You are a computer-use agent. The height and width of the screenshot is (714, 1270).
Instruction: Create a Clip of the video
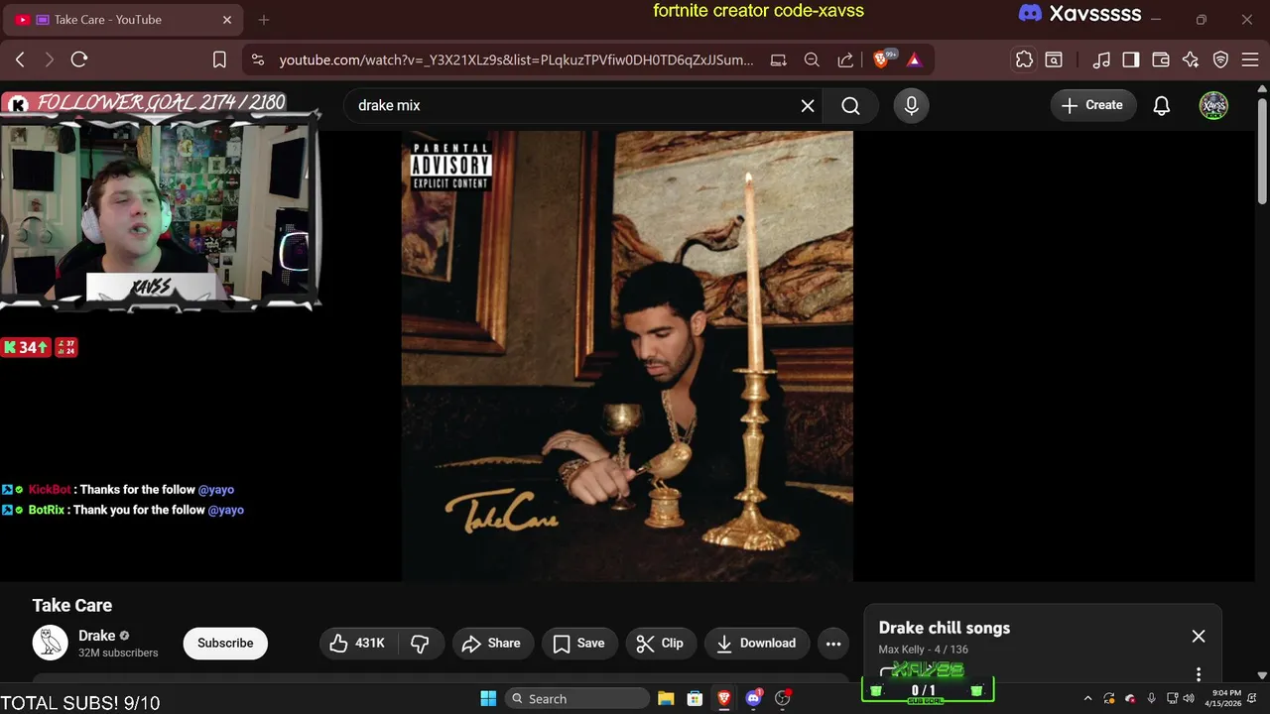661,643
